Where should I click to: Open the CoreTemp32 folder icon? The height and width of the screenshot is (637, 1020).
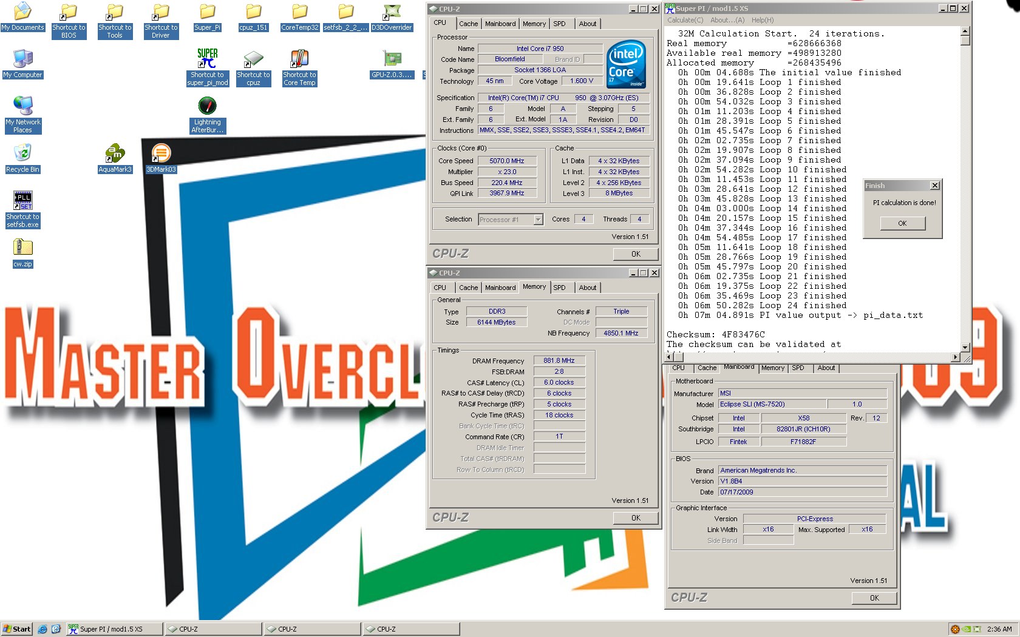point(299,17)
